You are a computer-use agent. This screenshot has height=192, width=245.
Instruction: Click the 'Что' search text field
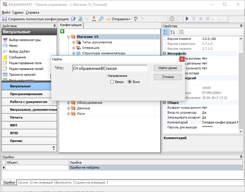click(x=110, y=69)
